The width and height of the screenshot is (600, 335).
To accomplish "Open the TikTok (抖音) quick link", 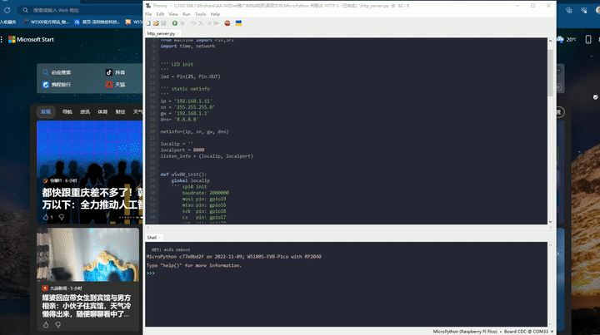I will coord(116,72).
